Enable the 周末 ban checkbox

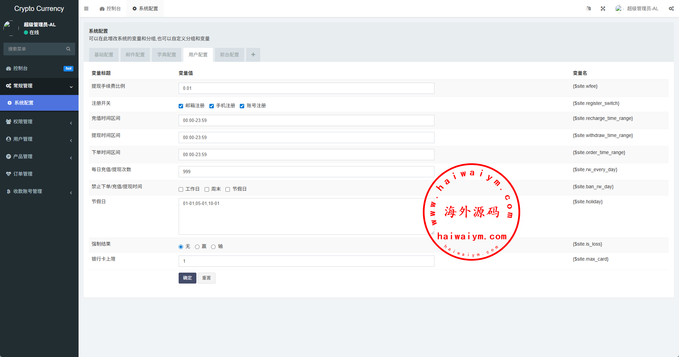pos(207,189)
